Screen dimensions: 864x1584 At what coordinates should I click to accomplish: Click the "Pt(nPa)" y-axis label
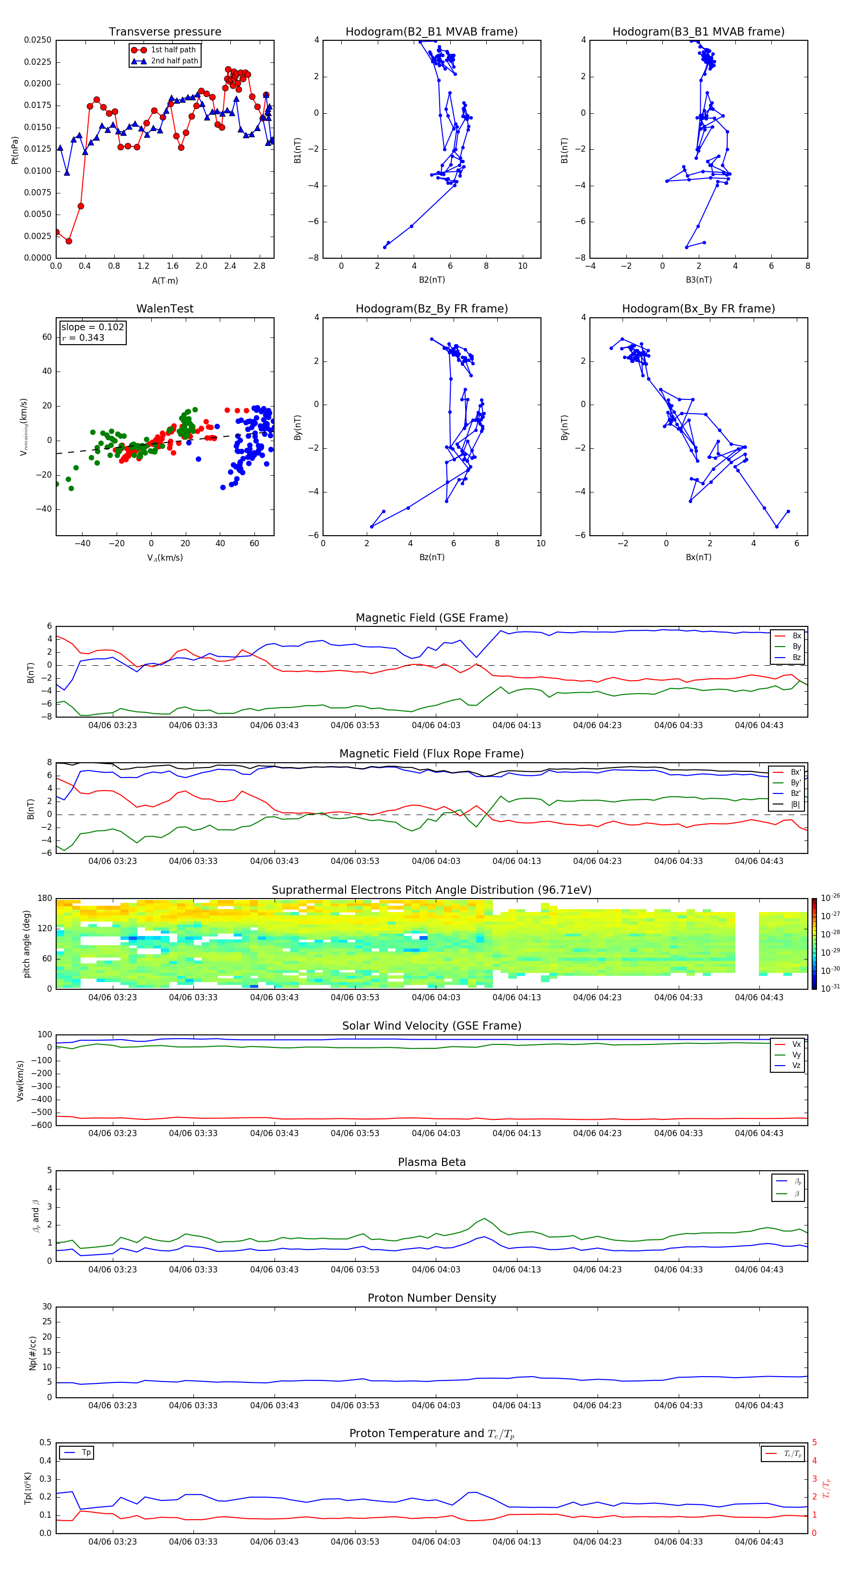(15, 150)
